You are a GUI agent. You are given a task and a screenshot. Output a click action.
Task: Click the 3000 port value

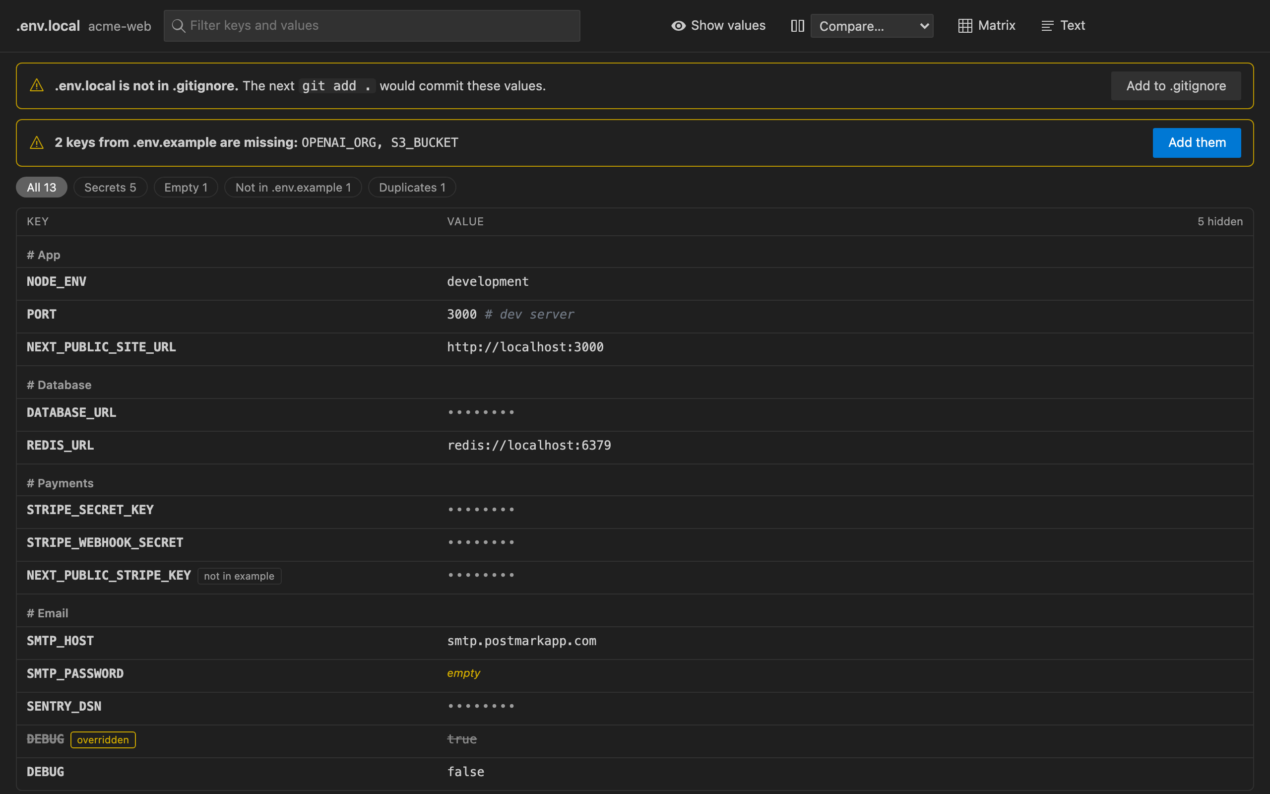tap(462, 315)
